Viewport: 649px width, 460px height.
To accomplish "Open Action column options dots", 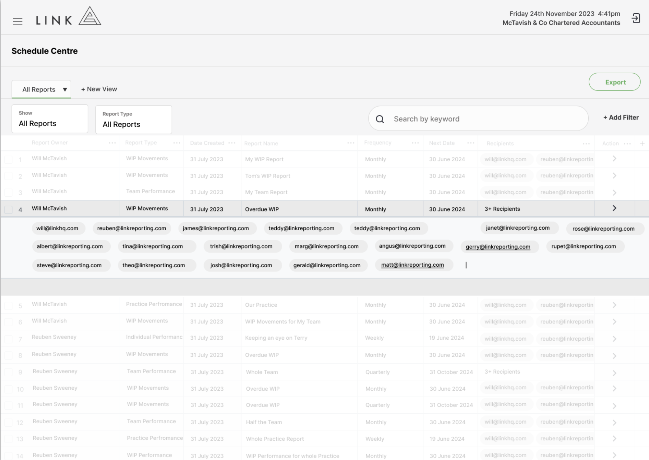I will [x=627, y=144].
